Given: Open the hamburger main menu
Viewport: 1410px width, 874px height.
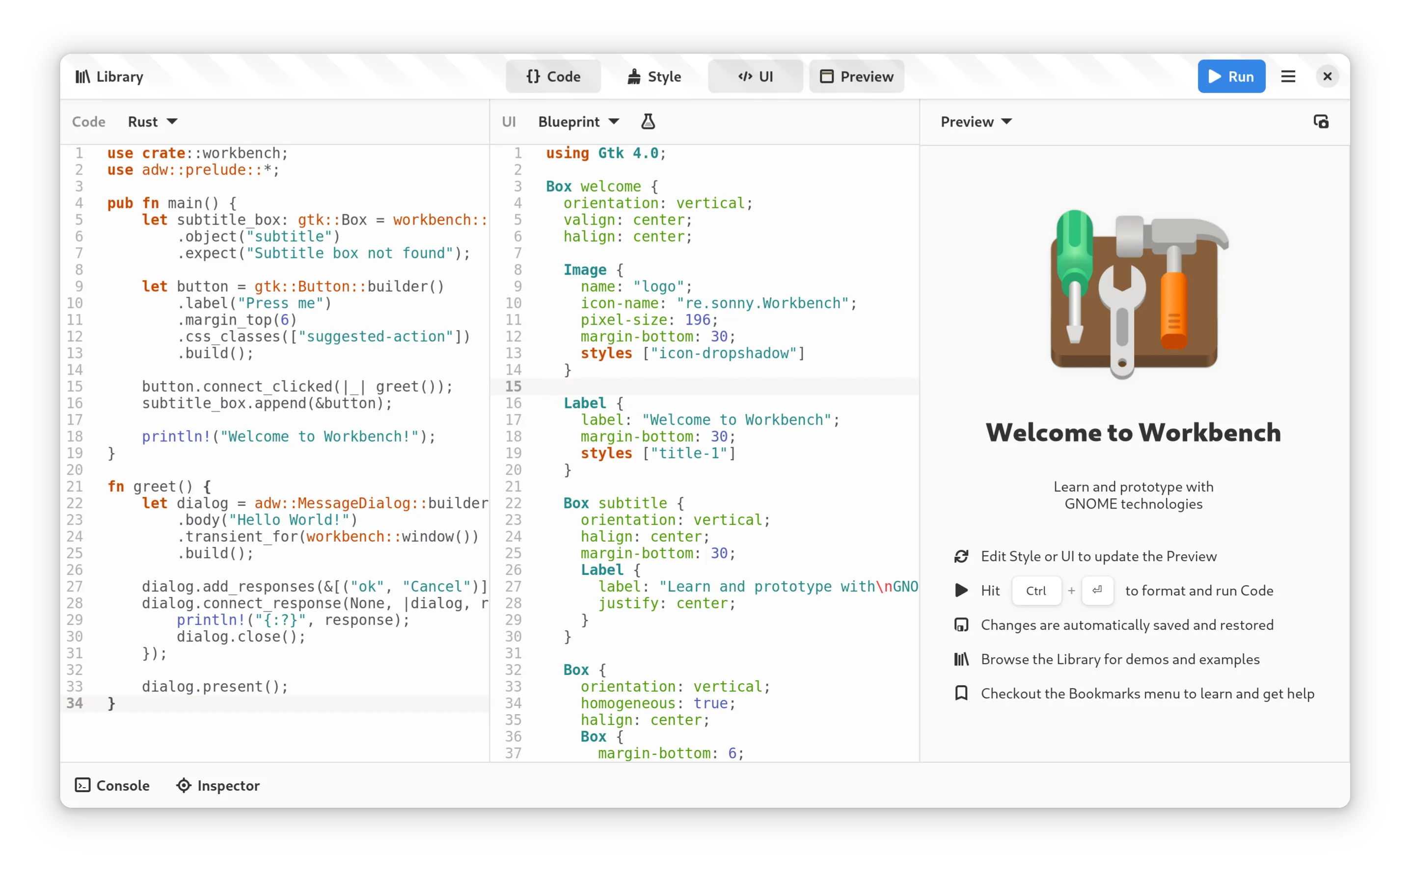Looking at the screenshot, I should (1288, 77).
